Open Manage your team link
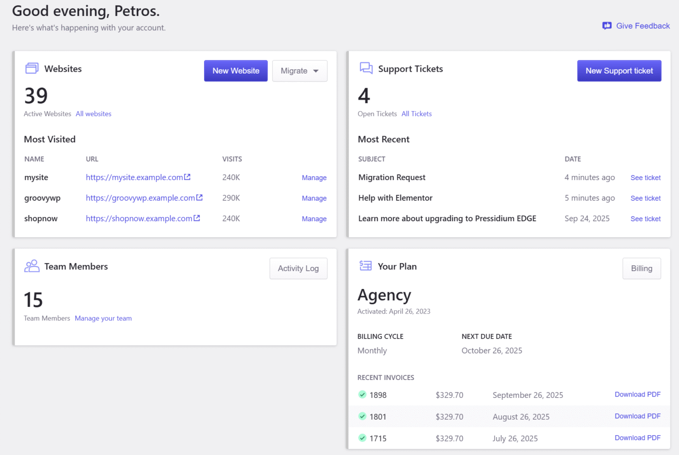Image resolution: width=679 pixels, height=455 pixels. point(103,318)
